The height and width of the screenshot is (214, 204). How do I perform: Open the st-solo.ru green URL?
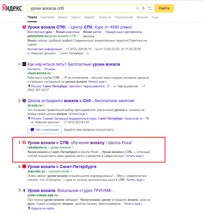pyautogui.click(x=35, y=105)
